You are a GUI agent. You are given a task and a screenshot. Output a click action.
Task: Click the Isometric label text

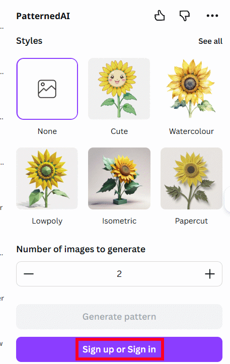[x=119, y=221]
